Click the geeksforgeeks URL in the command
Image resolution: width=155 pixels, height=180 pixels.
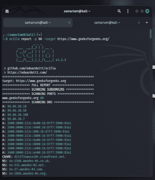pos(83,39)
